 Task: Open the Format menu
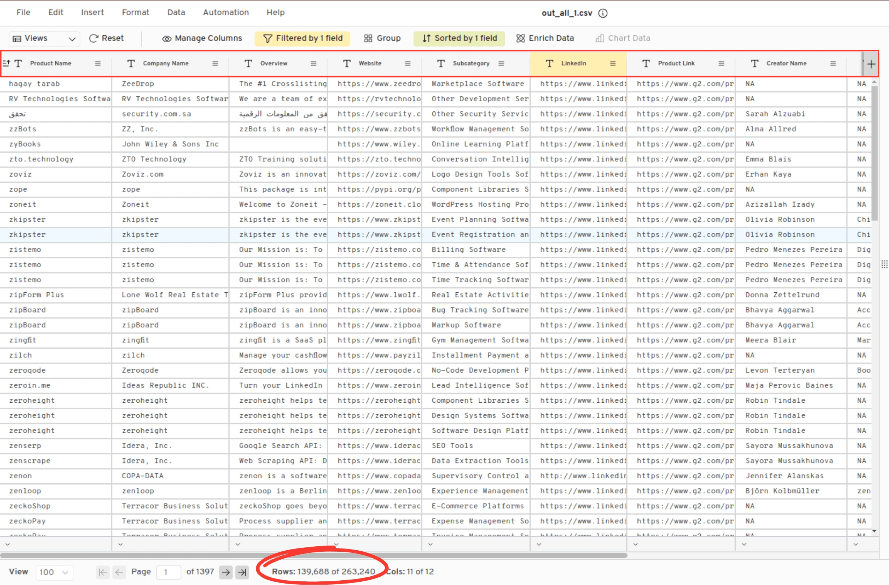(x=135, y=12)
